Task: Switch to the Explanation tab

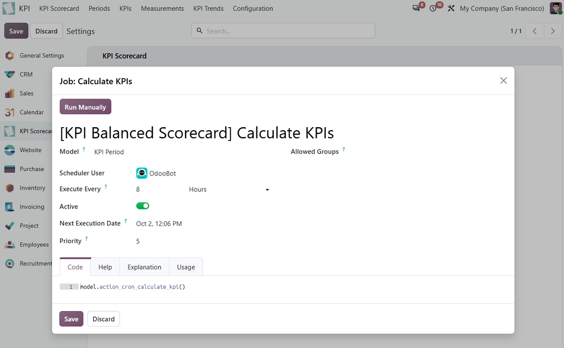Action: coord(144,267)
